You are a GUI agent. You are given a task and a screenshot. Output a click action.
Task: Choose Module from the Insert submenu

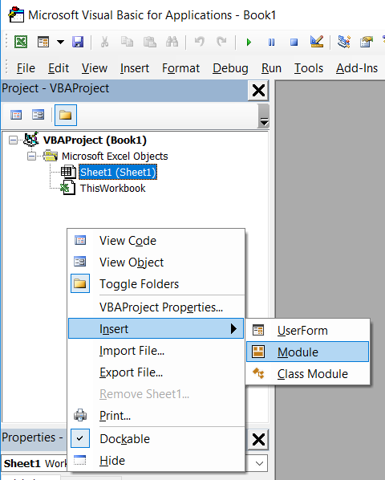(308, 352)
